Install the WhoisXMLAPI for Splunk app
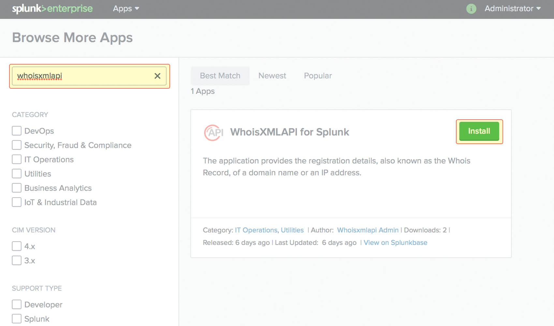This screenshot has width=554, height=326. pos(479,131)
